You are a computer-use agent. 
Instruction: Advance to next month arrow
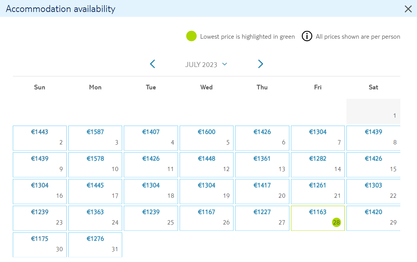click(x=260, y=64)
